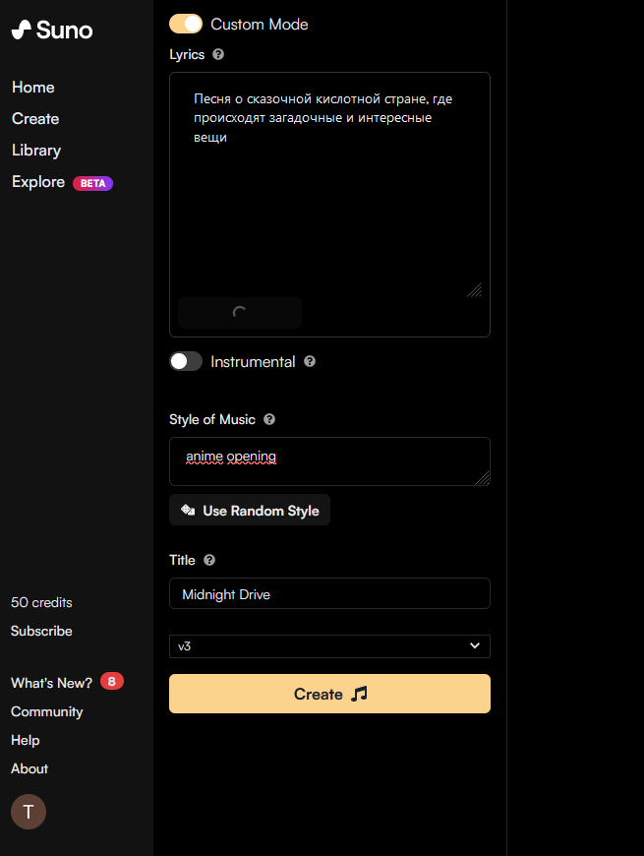Click the What's New notification badge
The image size is (644, 856).
(112, 682)
